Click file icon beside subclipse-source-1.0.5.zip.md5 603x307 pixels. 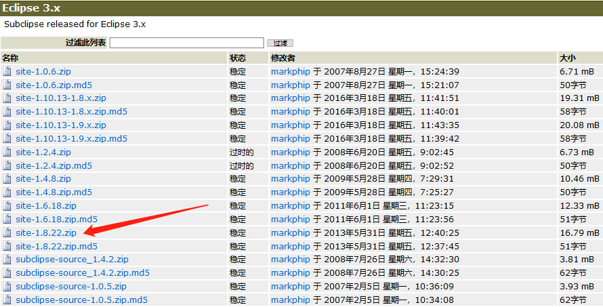[x=7, y=300]
